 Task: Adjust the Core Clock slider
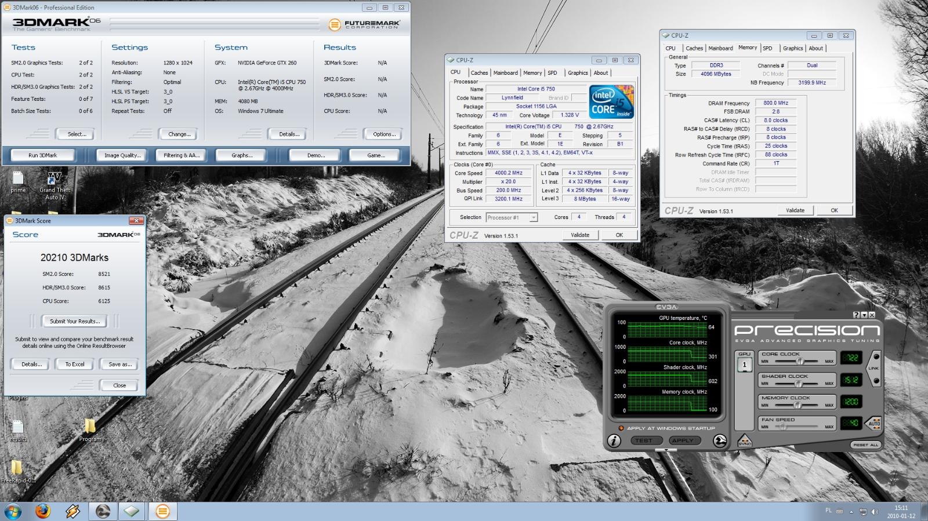[800, 361]
